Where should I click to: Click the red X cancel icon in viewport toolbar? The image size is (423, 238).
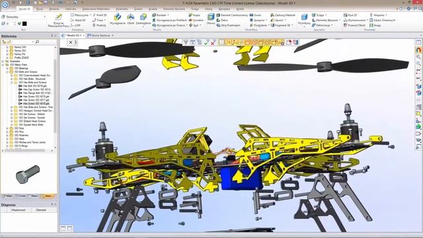213,42
